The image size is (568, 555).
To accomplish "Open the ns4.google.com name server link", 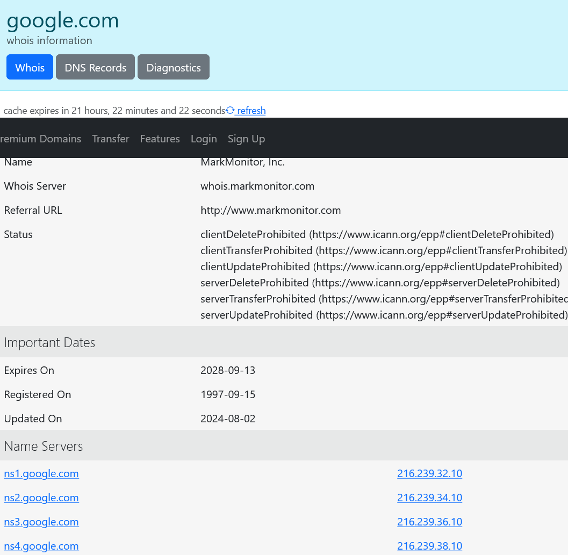I will [41, 546].
